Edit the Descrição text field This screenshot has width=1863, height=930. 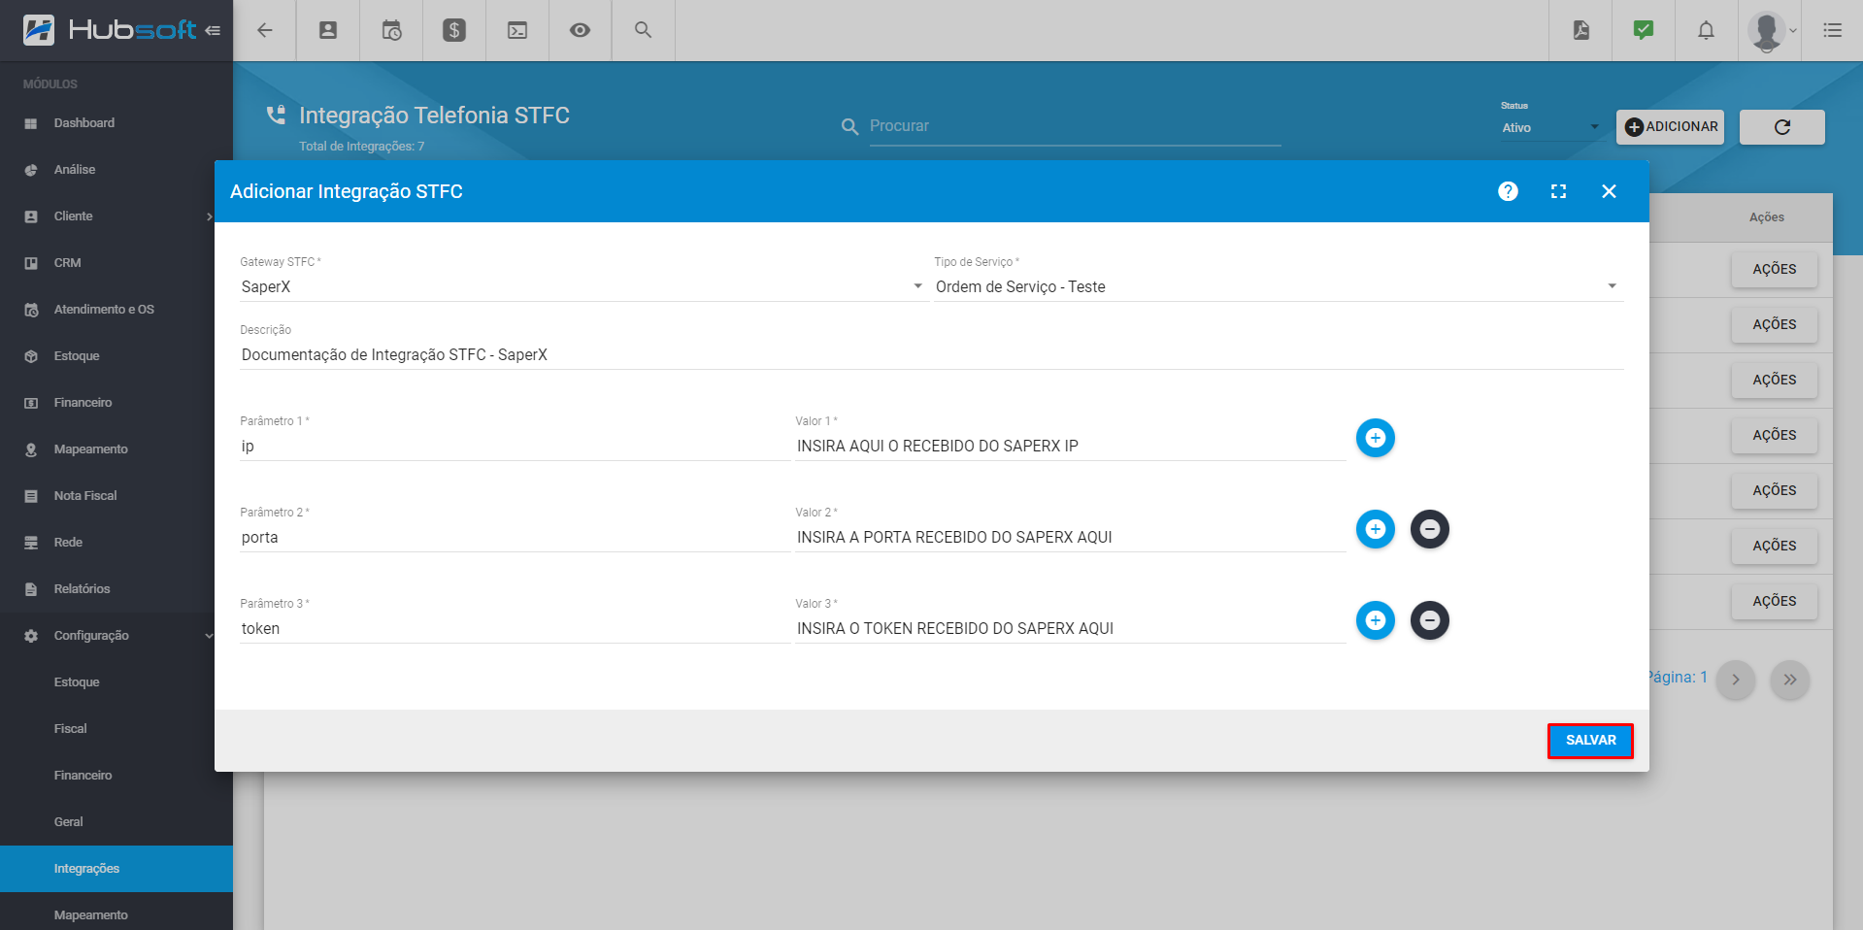[x=931, y=355]
